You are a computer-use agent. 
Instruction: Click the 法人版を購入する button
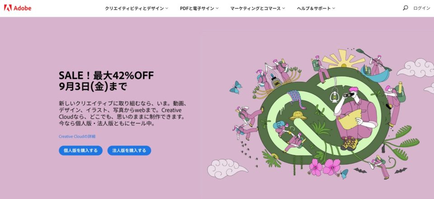click(x=129, y=151)
